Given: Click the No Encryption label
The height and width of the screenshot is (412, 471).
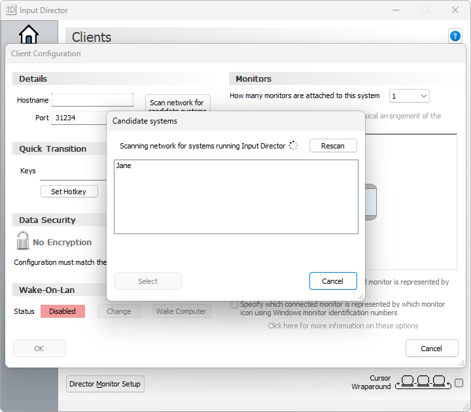Looking at the screenshot, I should [62, 243].
